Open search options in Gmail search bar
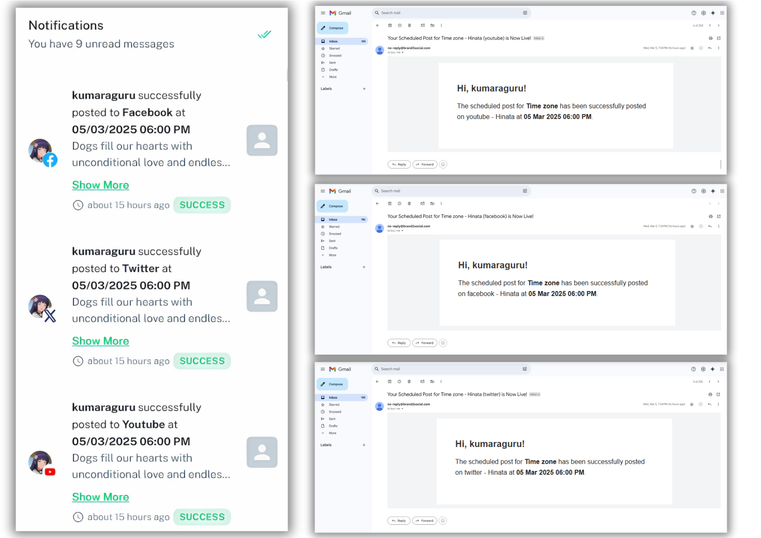Screen dimensions: 761x538 (x=525, y=13)
